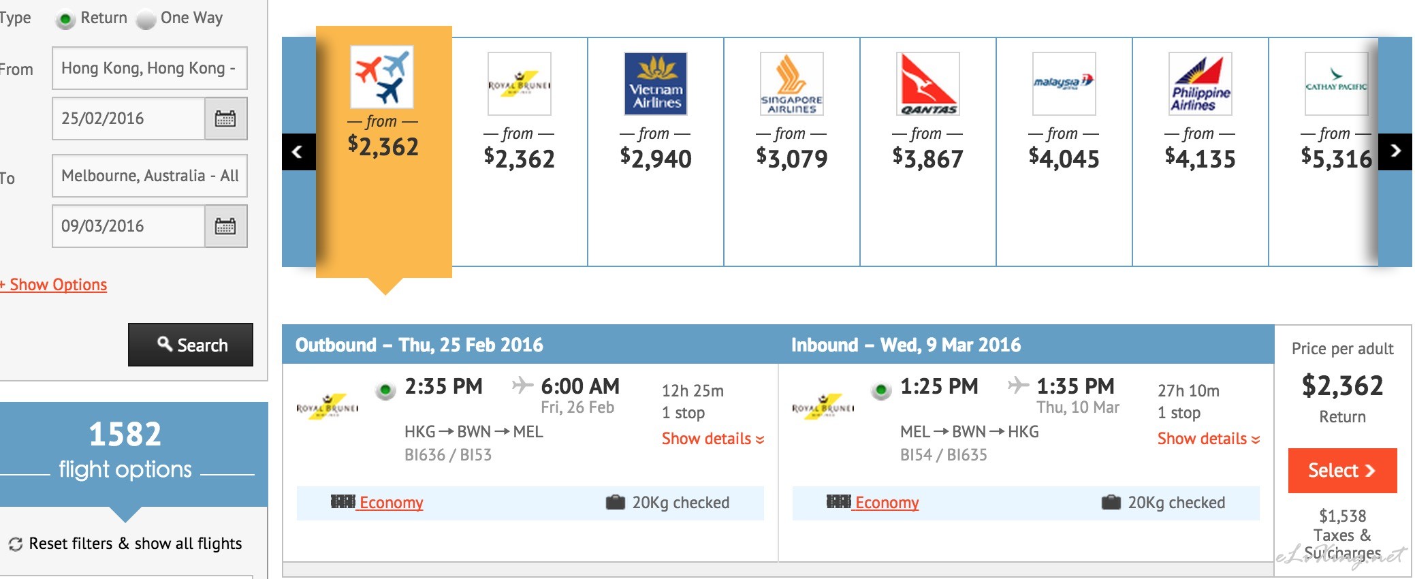Select the Return trip type radio
Viewport: 1415px width, 579px height.
(65, 19)
